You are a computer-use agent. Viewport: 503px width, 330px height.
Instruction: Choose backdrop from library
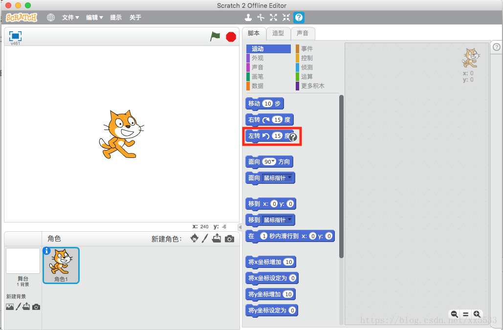coord(10,307)
